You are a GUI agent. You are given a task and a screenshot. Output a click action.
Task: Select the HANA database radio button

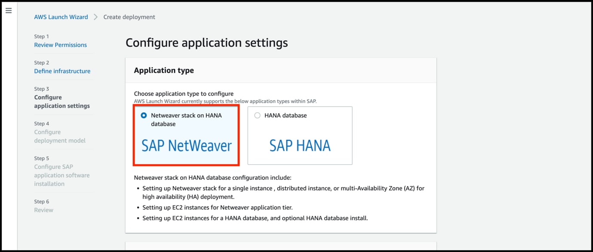257,115
